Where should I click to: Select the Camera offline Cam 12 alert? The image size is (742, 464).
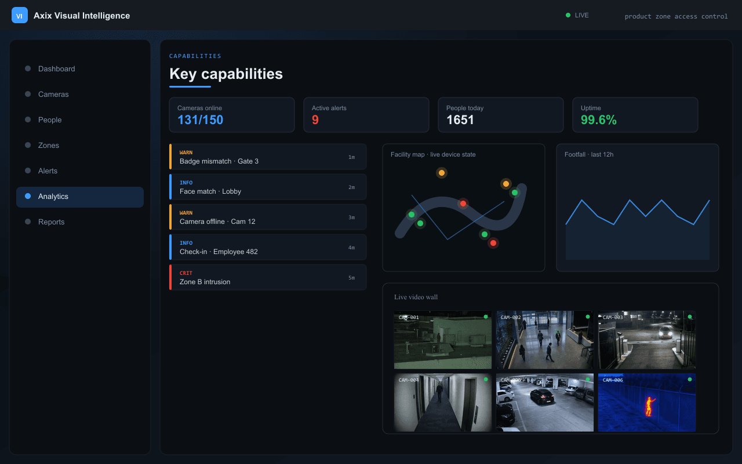tap(268, 217)
